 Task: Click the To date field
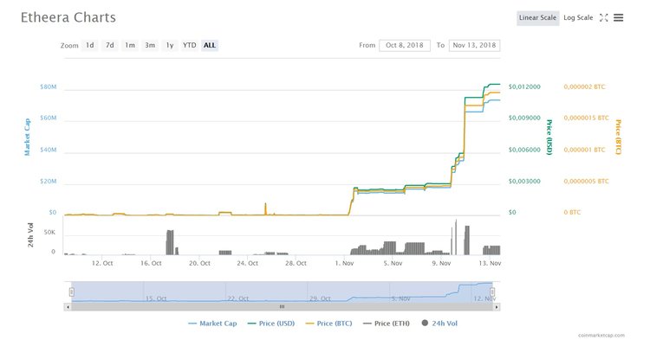474,45
